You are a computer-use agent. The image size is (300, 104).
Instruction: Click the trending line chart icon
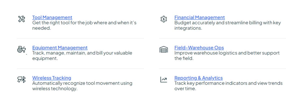tap(163, 80)
